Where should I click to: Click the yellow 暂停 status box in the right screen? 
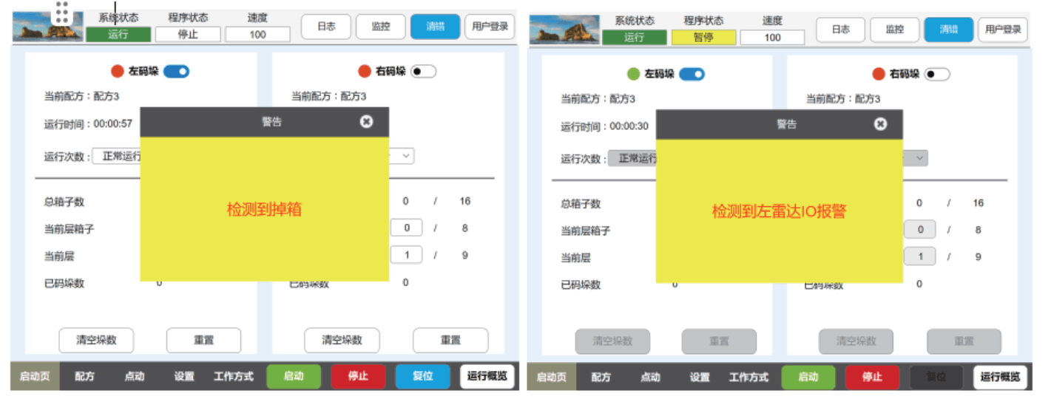click(x=703, y=37)
